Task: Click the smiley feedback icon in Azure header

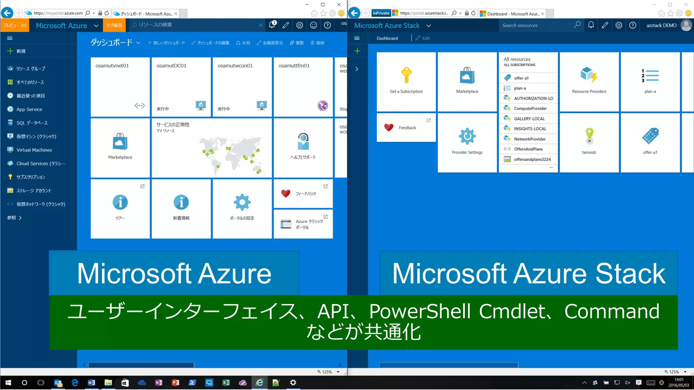Action: [x=313, y=25]
